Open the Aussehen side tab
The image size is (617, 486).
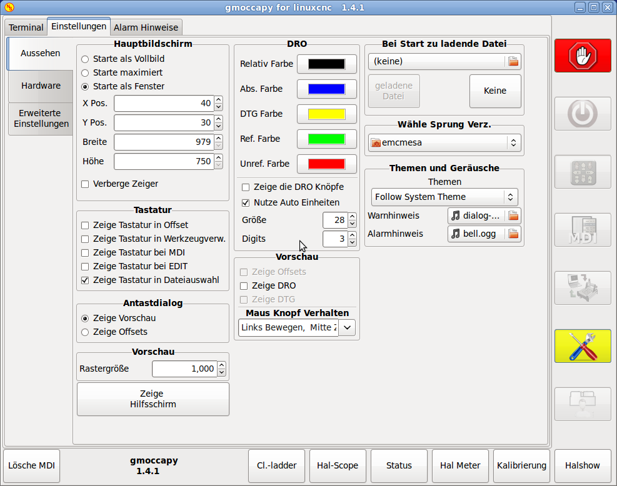click(40, 54)
